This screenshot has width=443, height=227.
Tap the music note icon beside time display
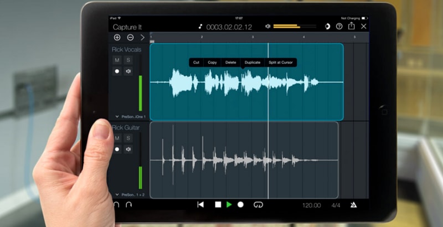click(200, 27)
